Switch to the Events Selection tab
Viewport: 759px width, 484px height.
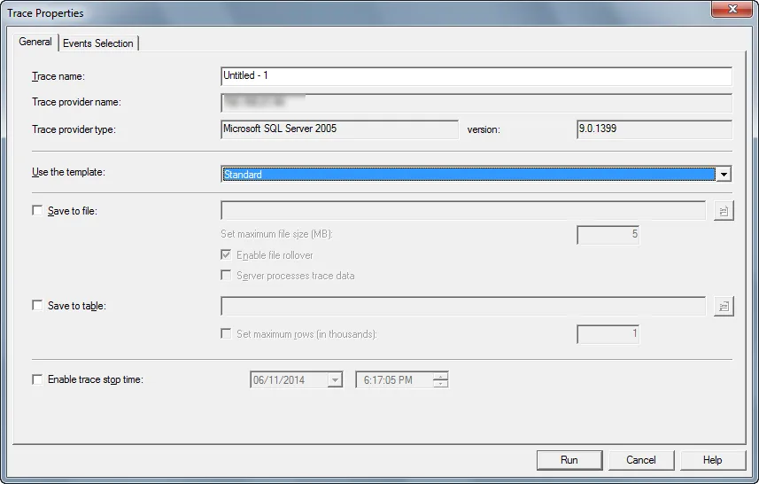[x=98, y=43]
